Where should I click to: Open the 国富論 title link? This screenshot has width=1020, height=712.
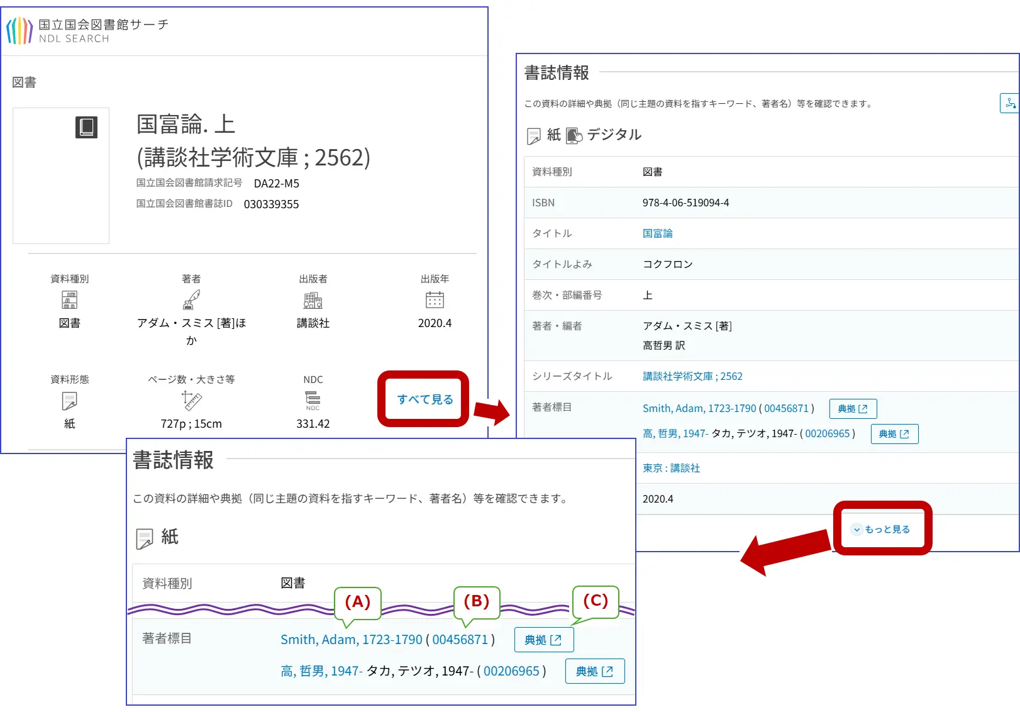coord(657,233)
